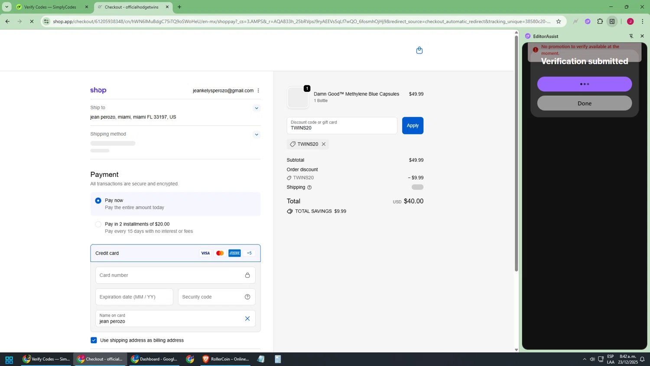Go back to previous page

pyautogui.click(x=7, y=21)
